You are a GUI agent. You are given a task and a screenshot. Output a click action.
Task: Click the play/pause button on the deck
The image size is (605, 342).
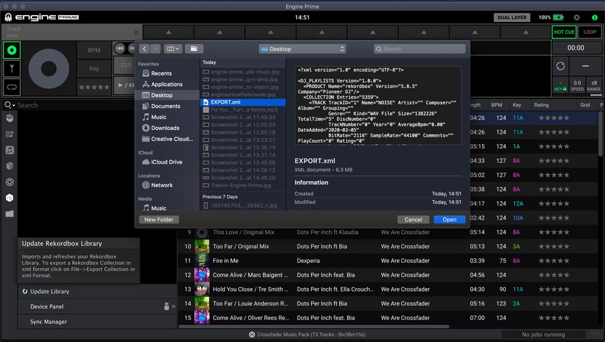click(126, 85)
